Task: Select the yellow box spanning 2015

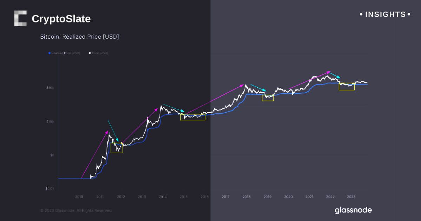Action: click(x=193, y=117)
